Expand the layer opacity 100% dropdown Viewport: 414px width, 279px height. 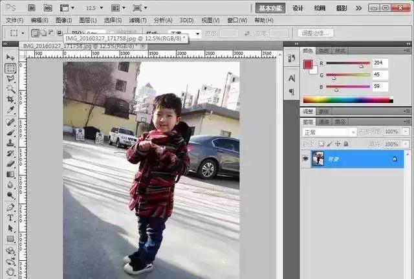[x=406, y=131]
